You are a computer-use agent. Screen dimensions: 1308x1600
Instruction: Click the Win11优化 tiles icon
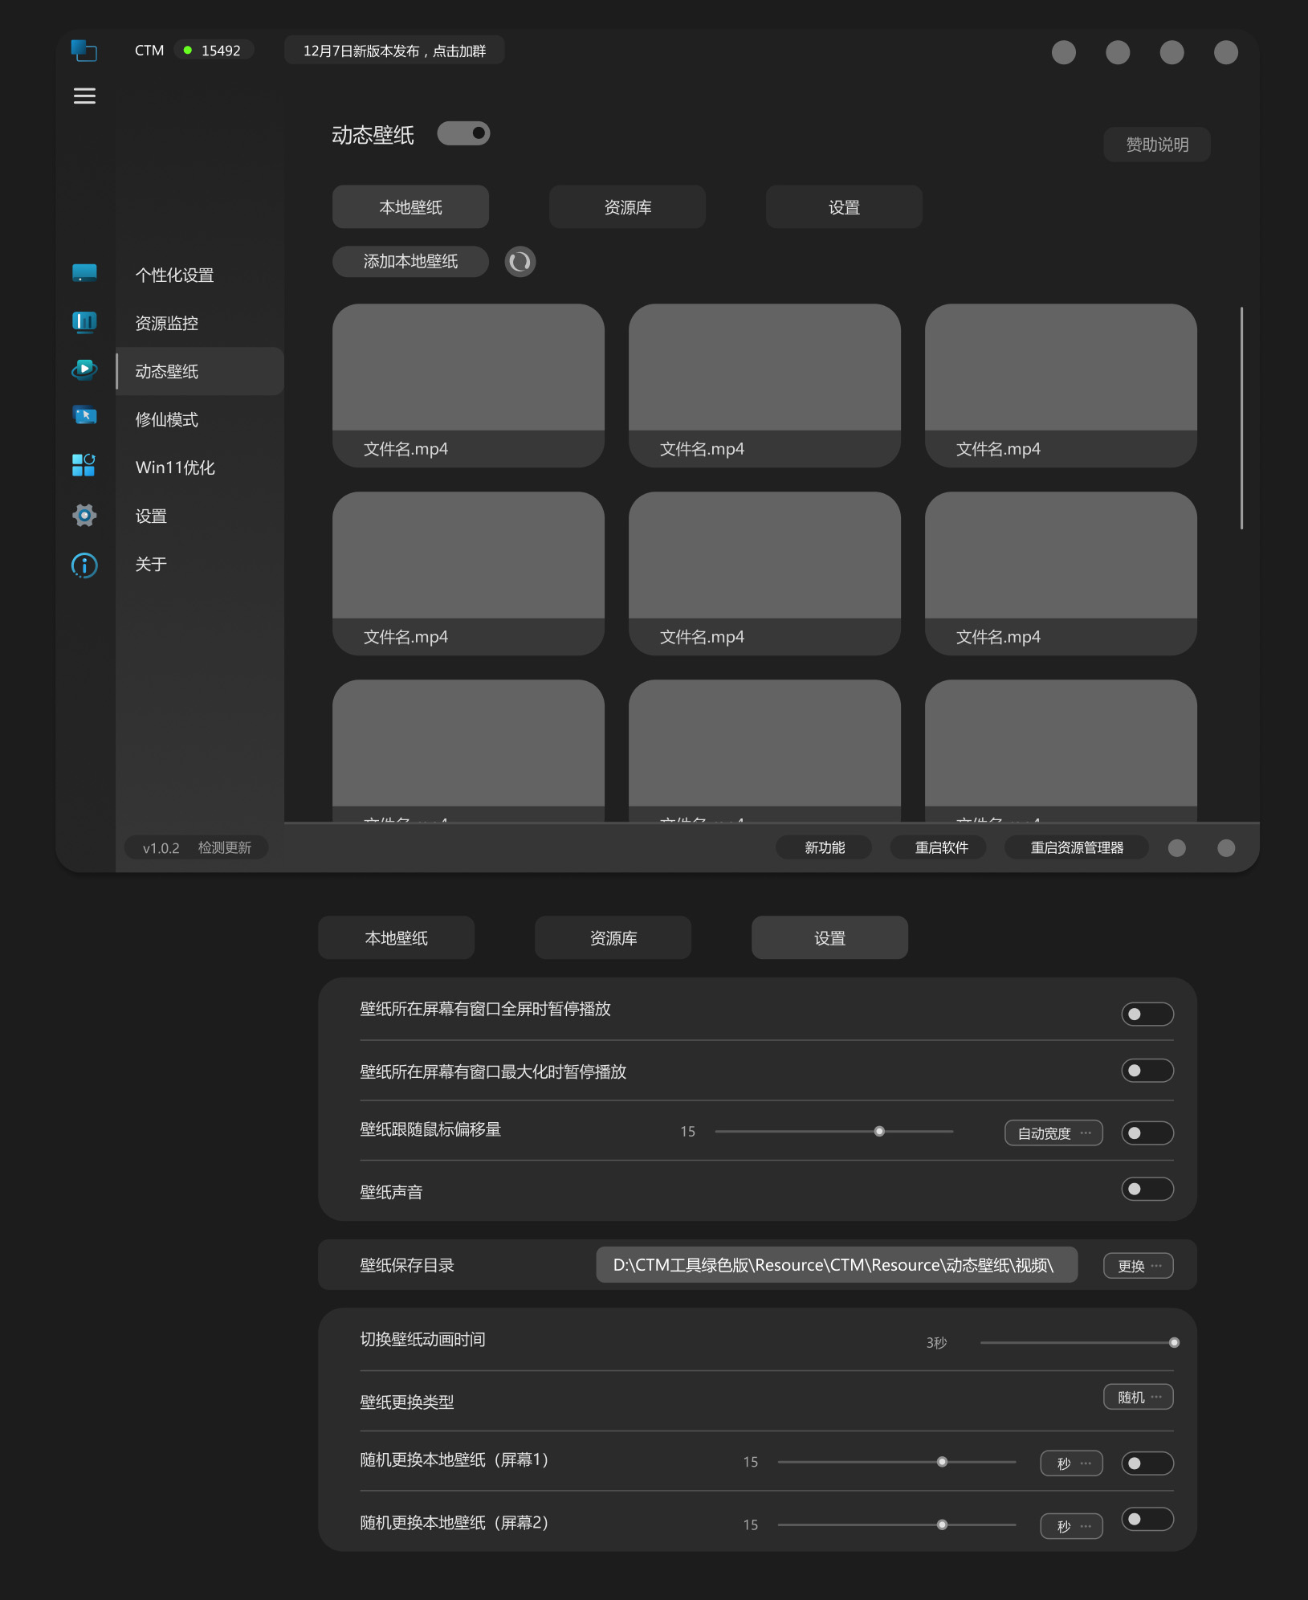[x=84, y=465]
